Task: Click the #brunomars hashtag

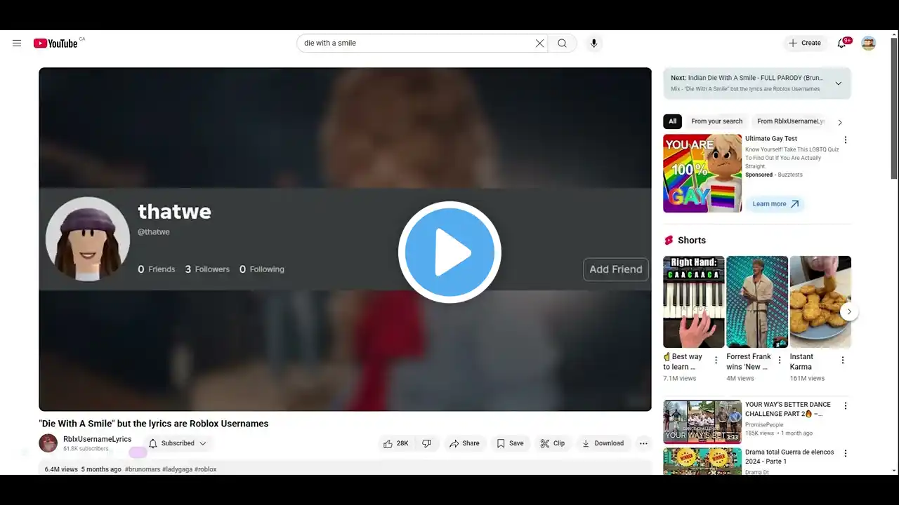Action: [x=143, y=469]
